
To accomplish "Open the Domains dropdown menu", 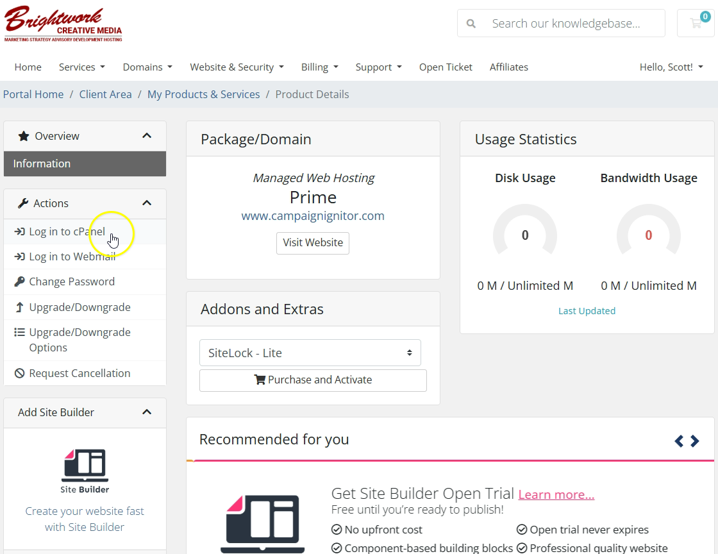I will [x=147, y=67].
